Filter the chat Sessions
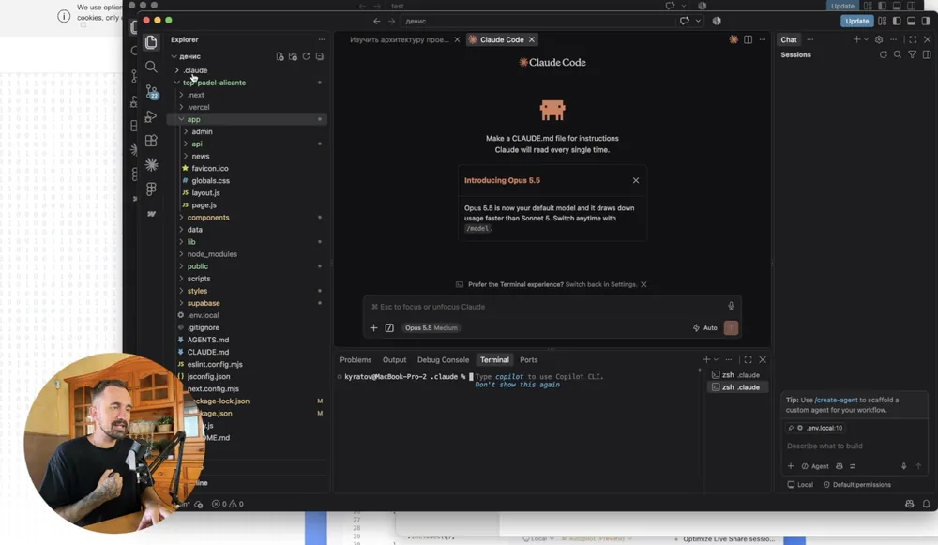The height and width of the screenshot is (545, 938). click(913, 54)
